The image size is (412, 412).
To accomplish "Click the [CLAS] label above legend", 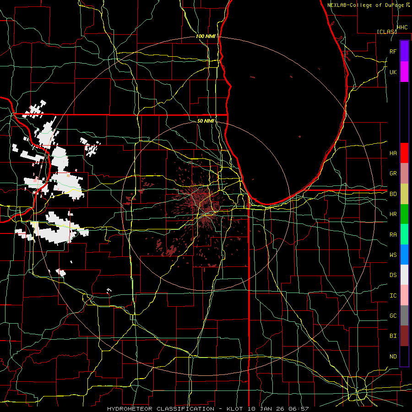I will (387, 32).
